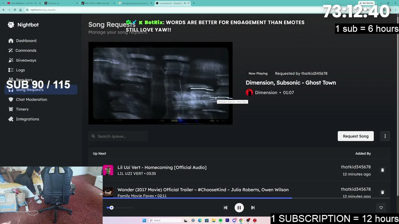Open Wonder (2017 Movie) Official Trailer title
399x224 pixels.
(203, 190)
